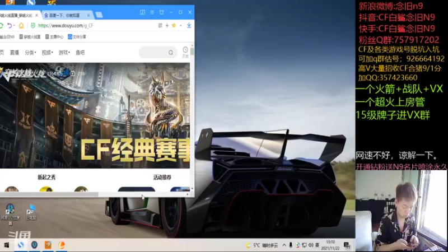This screenshot has width=448, height=252.
Task: Toggle the 英 input method indicator
Action: pyautogui.click(x=317, y=245)
